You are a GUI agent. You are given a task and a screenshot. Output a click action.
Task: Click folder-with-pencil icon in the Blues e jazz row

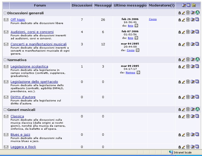click(193, 135)
